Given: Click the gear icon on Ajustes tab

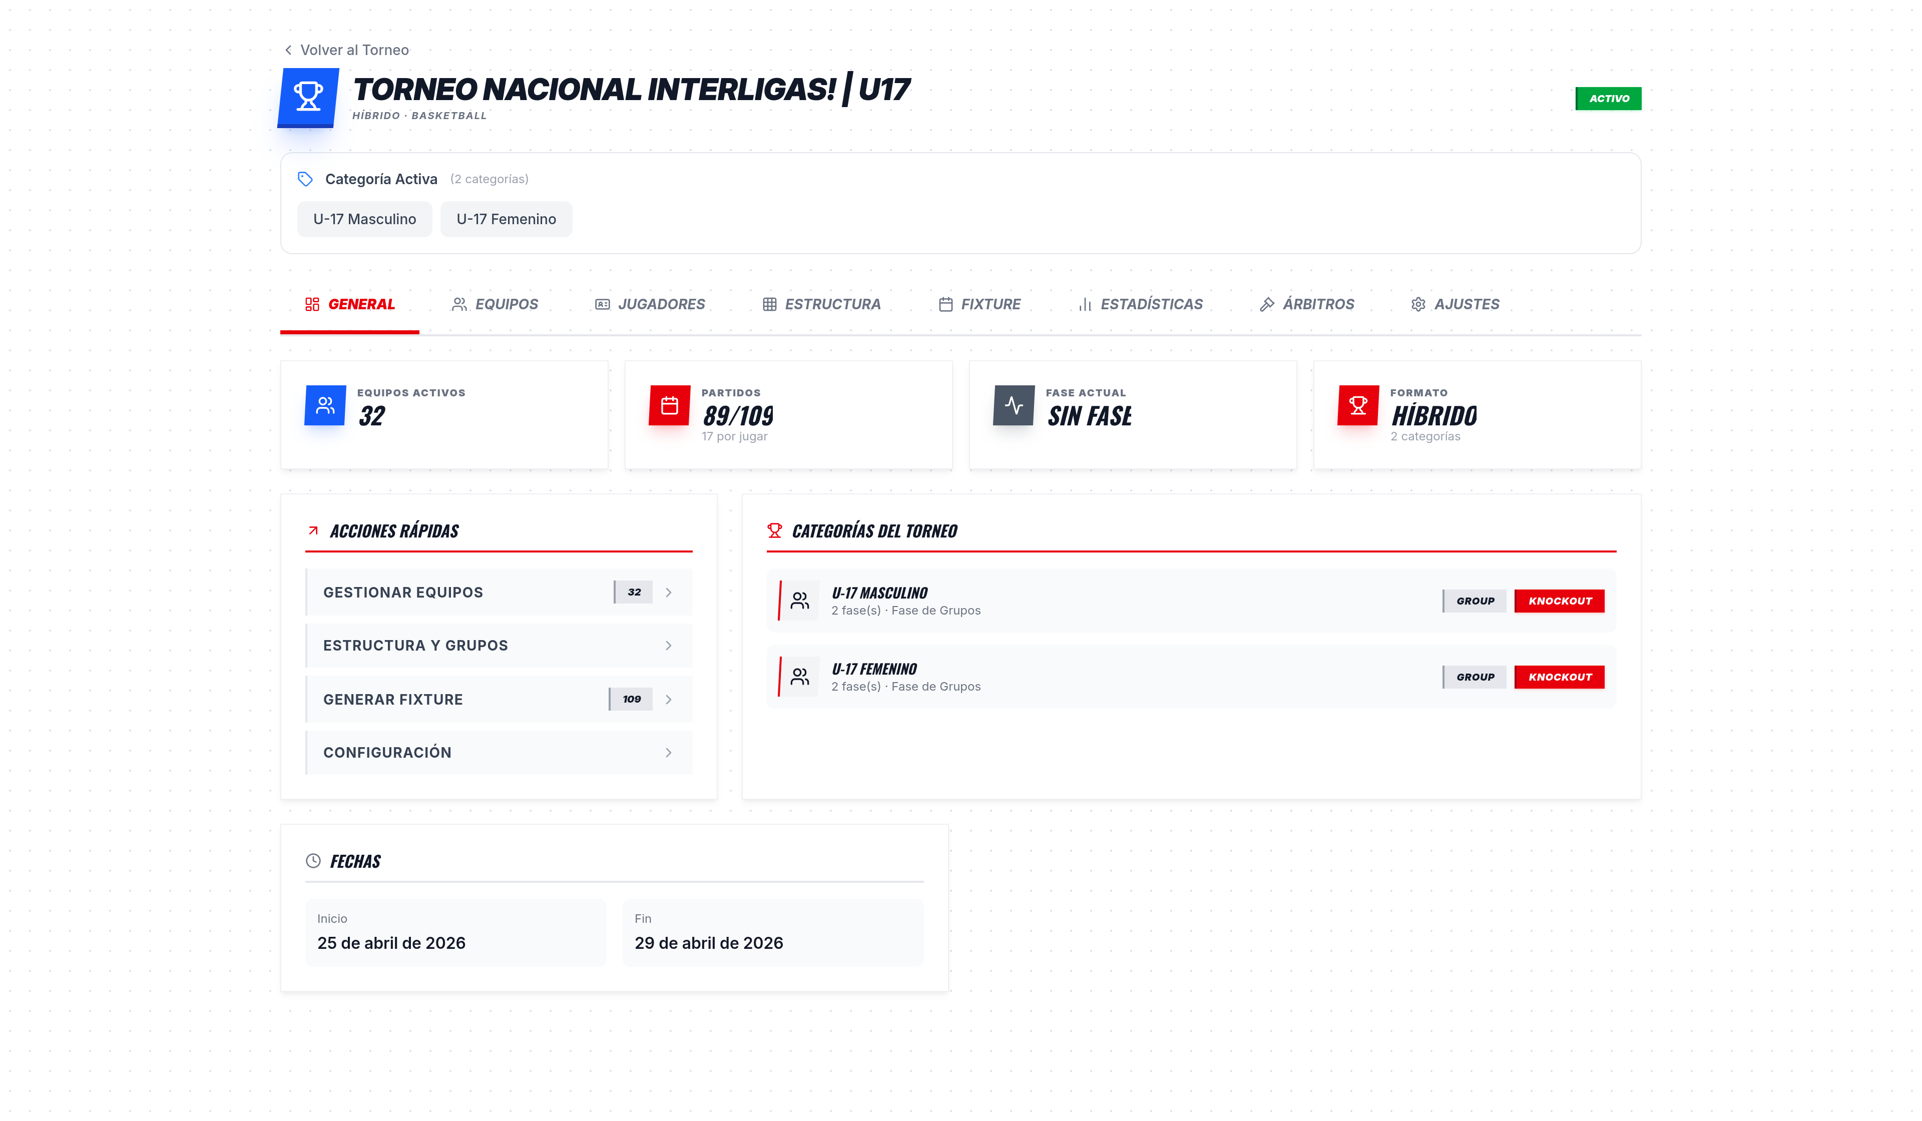Looking at the screenshot, I should coord(1418,304).
